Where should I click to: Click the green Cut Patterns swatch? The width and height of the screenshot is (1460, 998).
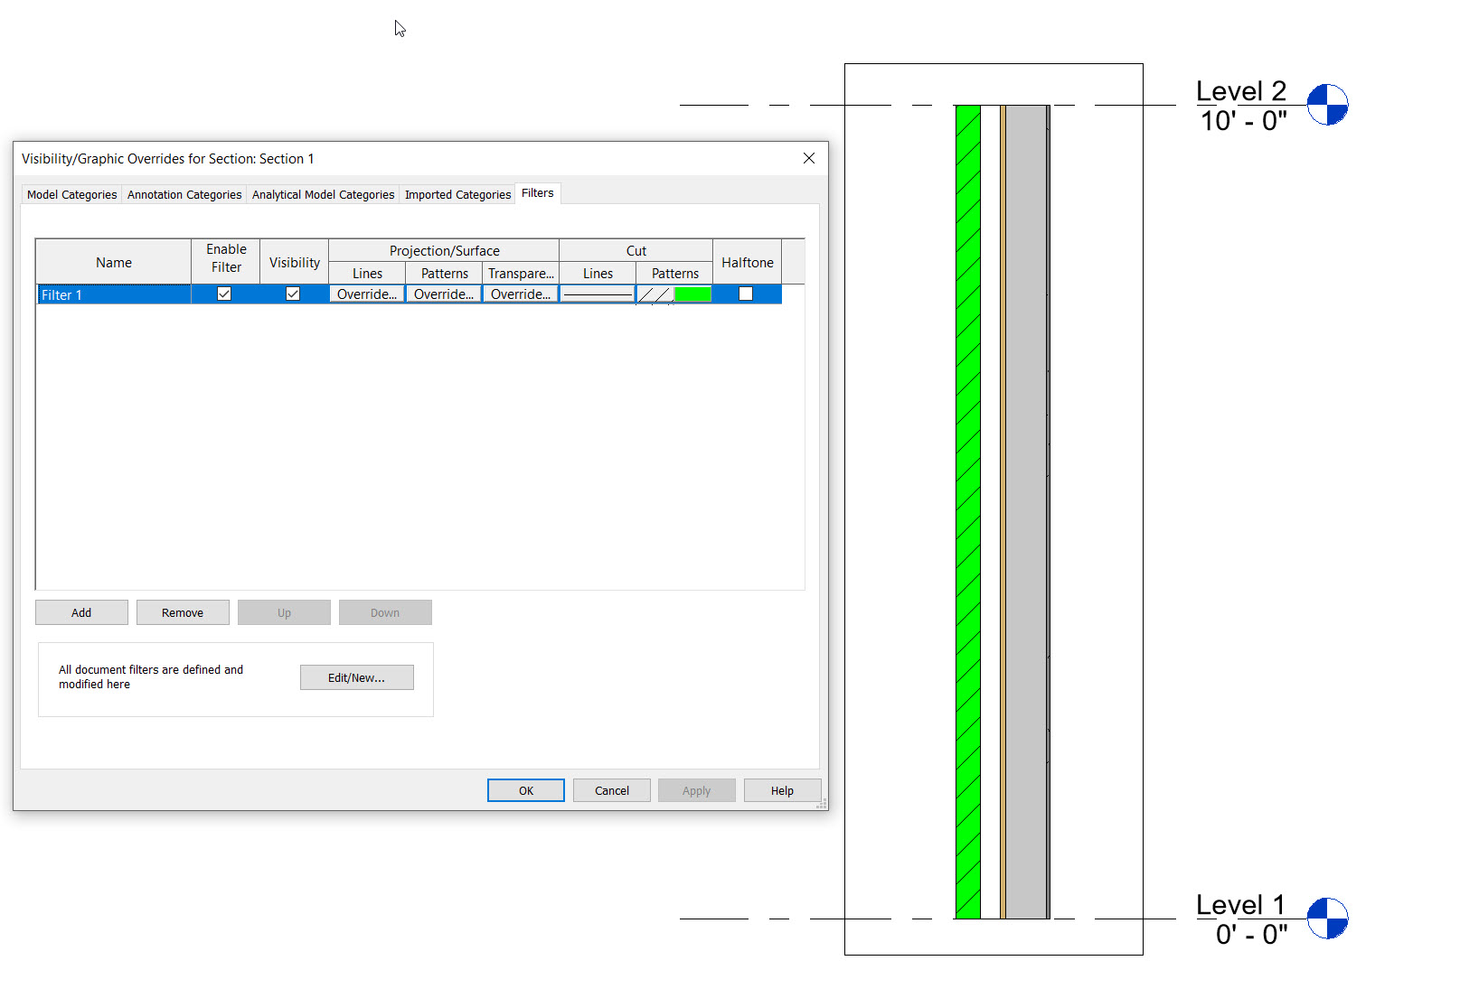pyautogui.click(x=692, y=294)
